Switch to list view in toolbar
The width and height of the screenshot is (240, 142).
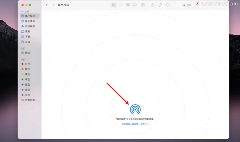point(121,5)
